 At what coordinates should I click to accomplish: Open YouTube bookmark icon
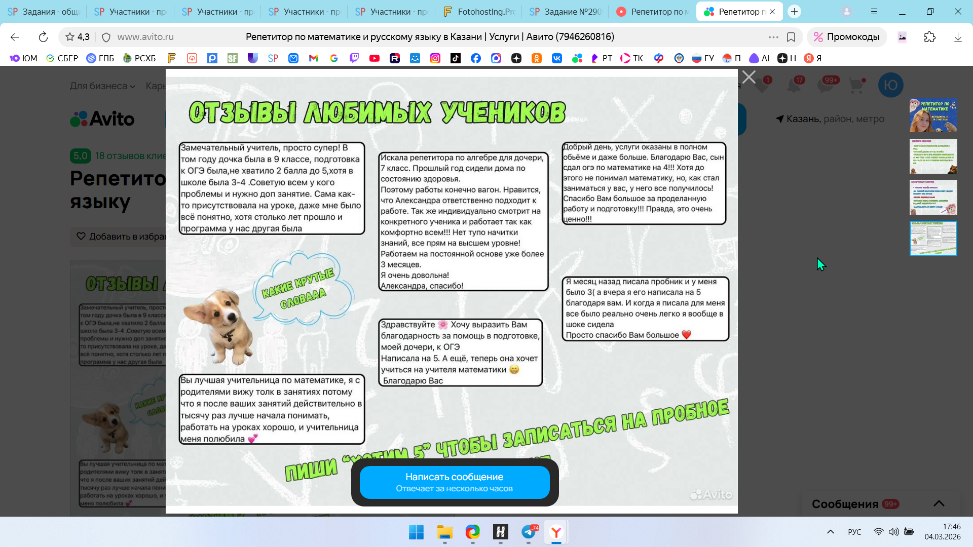(375, 58)
